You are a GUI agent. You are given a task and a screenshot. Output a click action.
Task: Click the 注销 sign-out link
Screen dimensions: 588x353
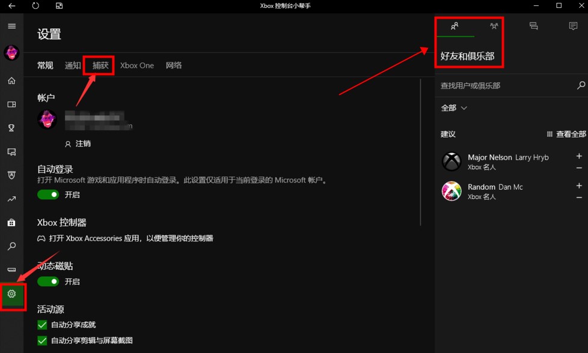click(x=79, y=143)
